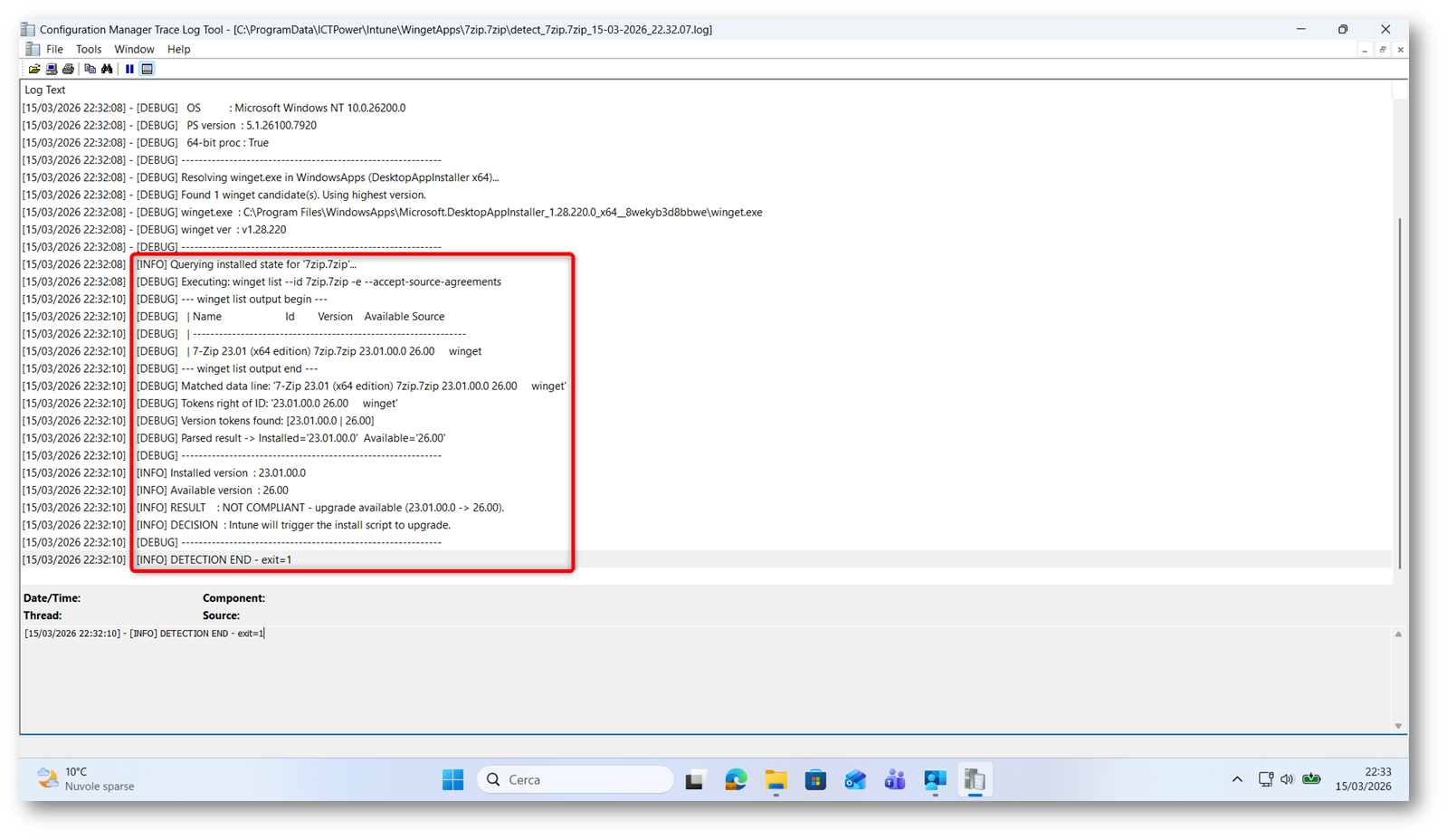This screenshot has width=1447, height=839.
Task: Select the 'Tokens right of ID' log entry
Action: [x=706, y=403]
